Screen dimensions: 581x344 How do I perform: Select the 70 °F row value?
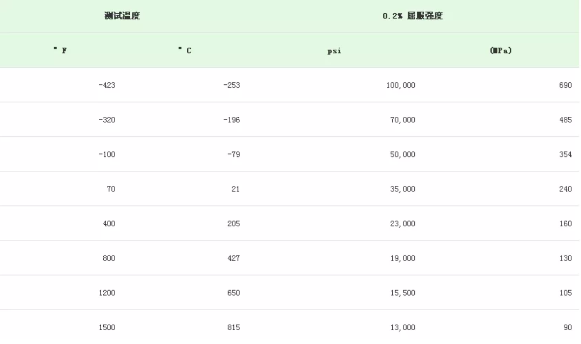(110, 188)
